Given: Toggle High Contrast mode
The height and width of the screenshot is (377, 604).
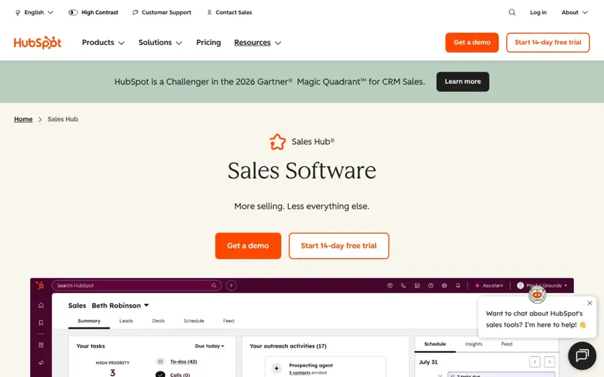Looking at the screenshot, I should 93,12.
